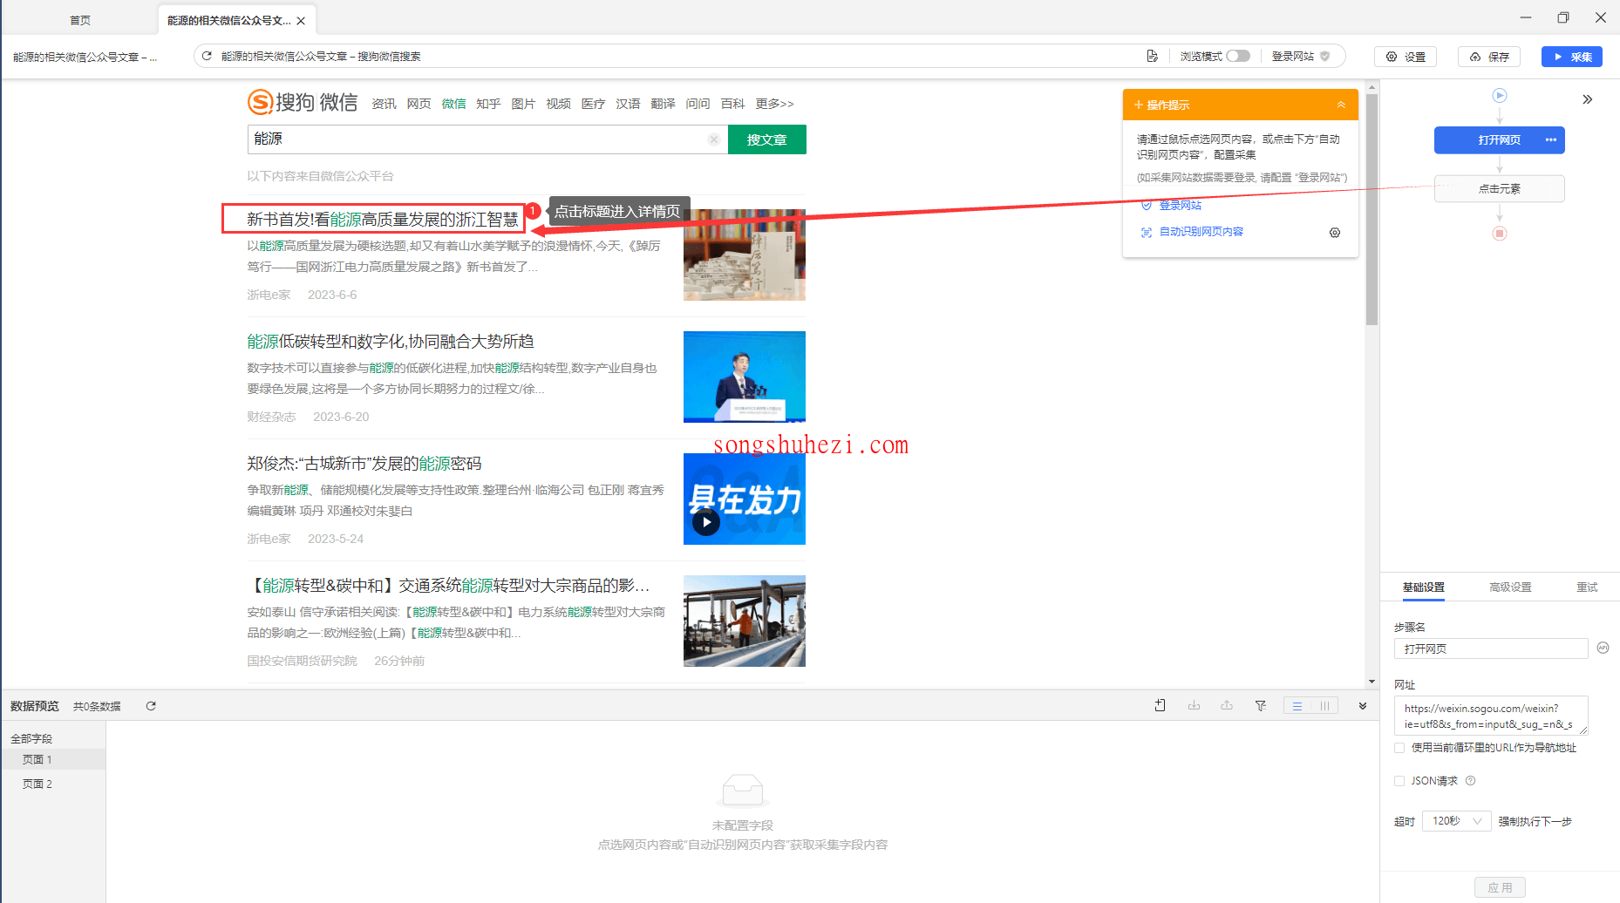Image resolution: width=1620 pixels, height=903 pixels.
Task: Click the 视频 nav link
Action: pyautogui.click(x=558, y=104)
